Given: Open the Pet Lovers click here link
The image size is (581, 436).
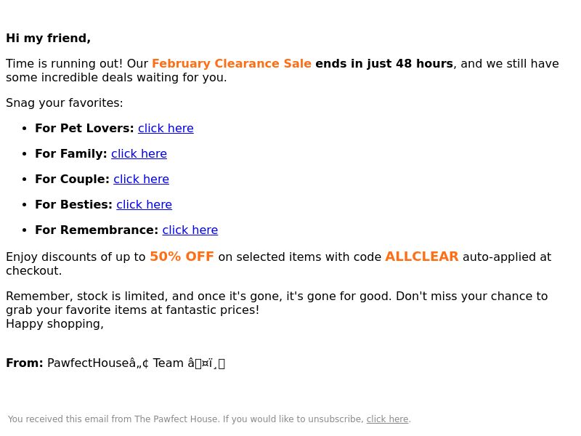Looking at the screenshot, I should pos(166,129).
